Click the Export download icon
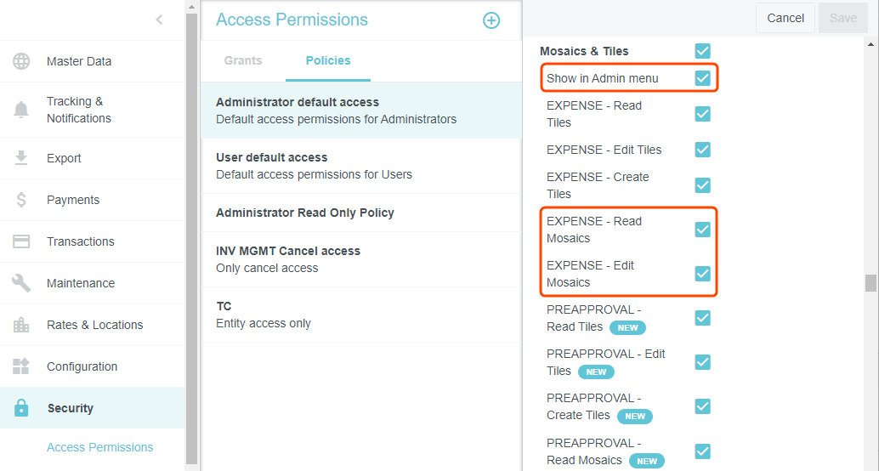The image size is (879, 471). click(21, 158)
